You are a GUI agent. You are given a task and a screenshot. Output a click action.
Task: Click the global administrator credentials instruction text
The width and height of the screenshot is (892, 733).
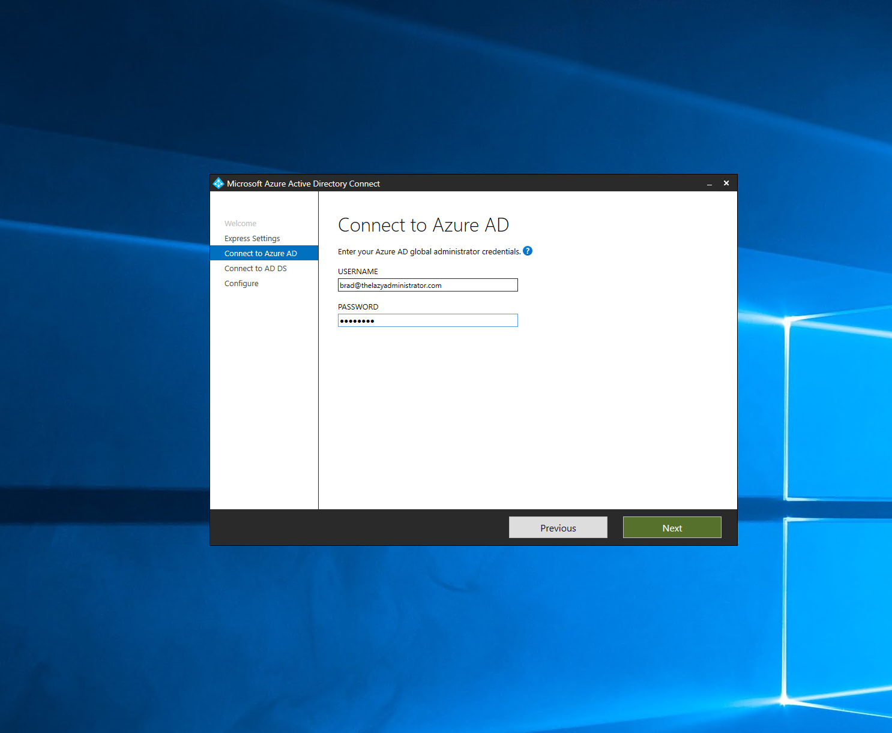click(429, 252)
